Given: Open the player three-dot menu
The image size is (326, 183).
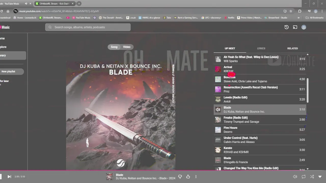Looking at the screenshot, I should [196, 177].
